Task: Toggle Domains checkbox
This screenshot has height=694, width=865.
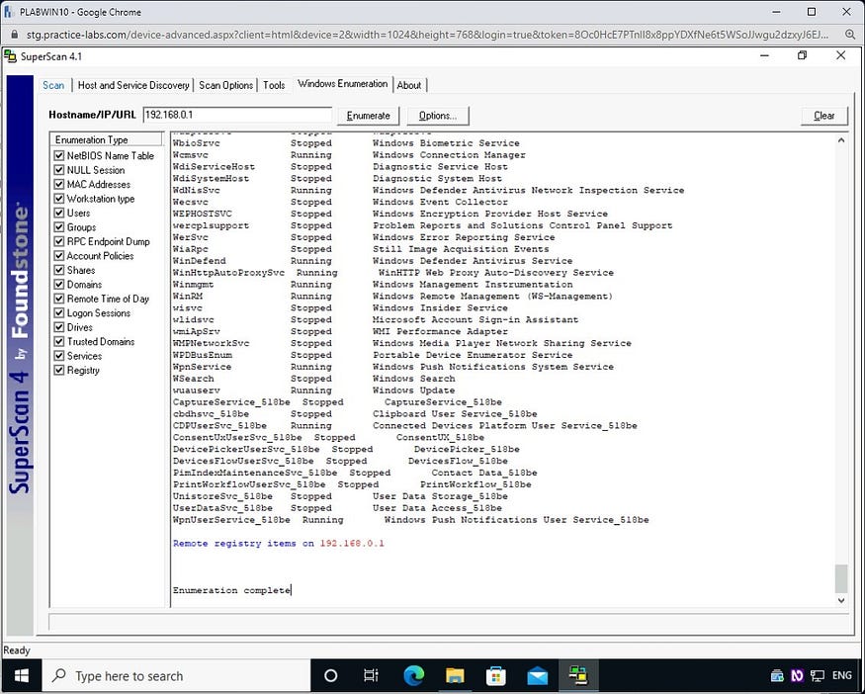Action: point(59,285)
